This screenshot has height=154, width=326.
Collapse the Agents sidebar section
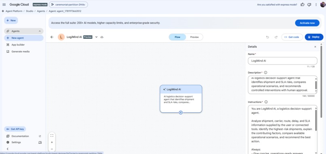[40, 31]
